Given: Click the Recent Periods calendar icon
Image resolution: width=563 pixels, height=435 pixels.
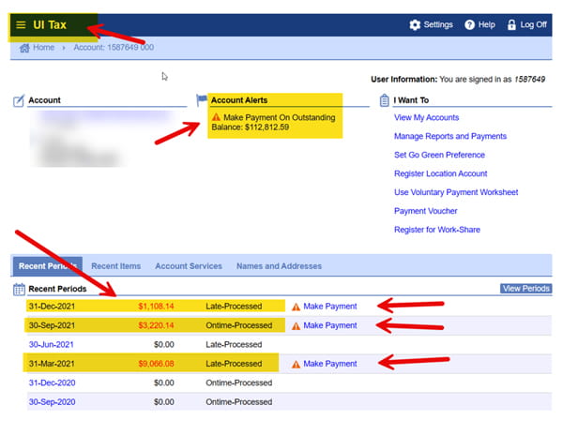Looking at the screenshot, I should pyautogui.click(x=19, y=289).
